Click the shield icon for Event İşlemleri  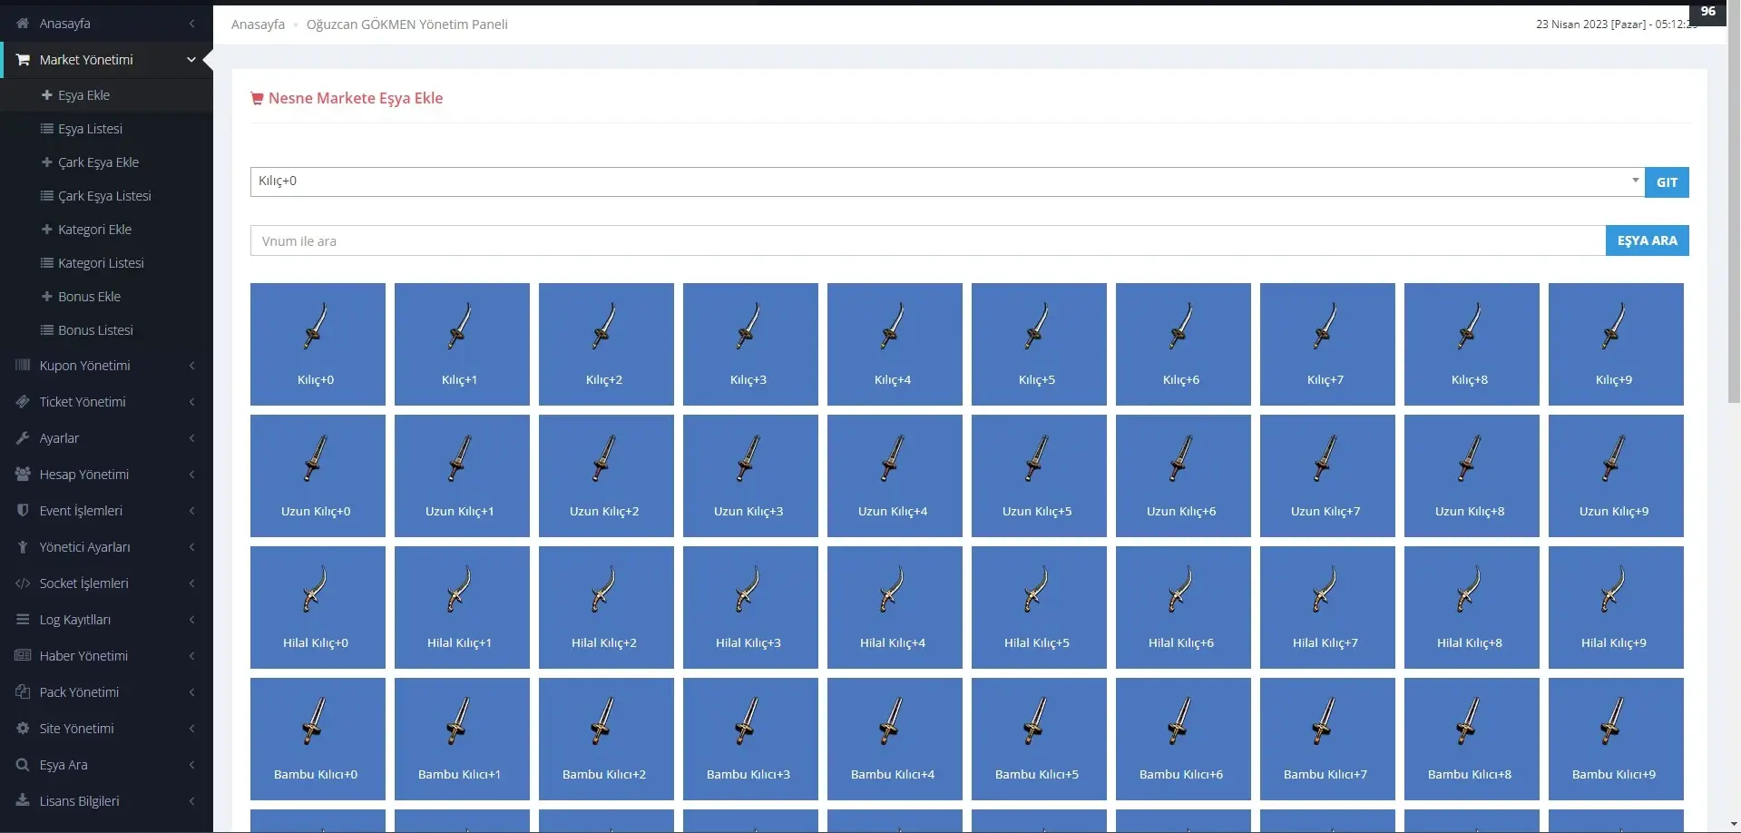coord(23,510)
